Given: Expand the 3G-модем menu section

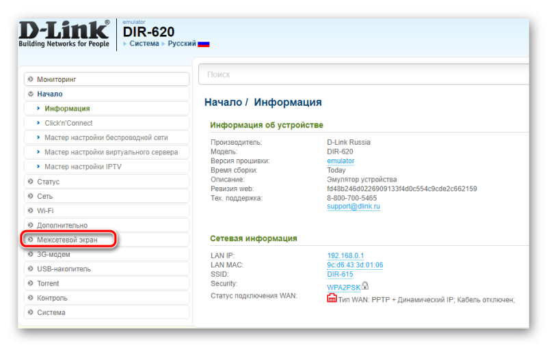Looking at the screenshot, I should (107, 254).
